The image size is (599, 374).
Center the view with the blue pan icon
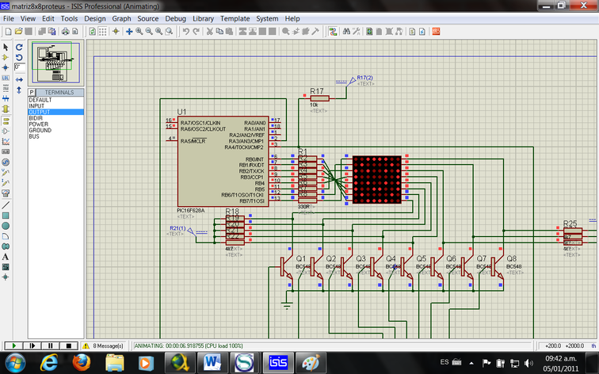pyautogui.click(x=129, y=32)
